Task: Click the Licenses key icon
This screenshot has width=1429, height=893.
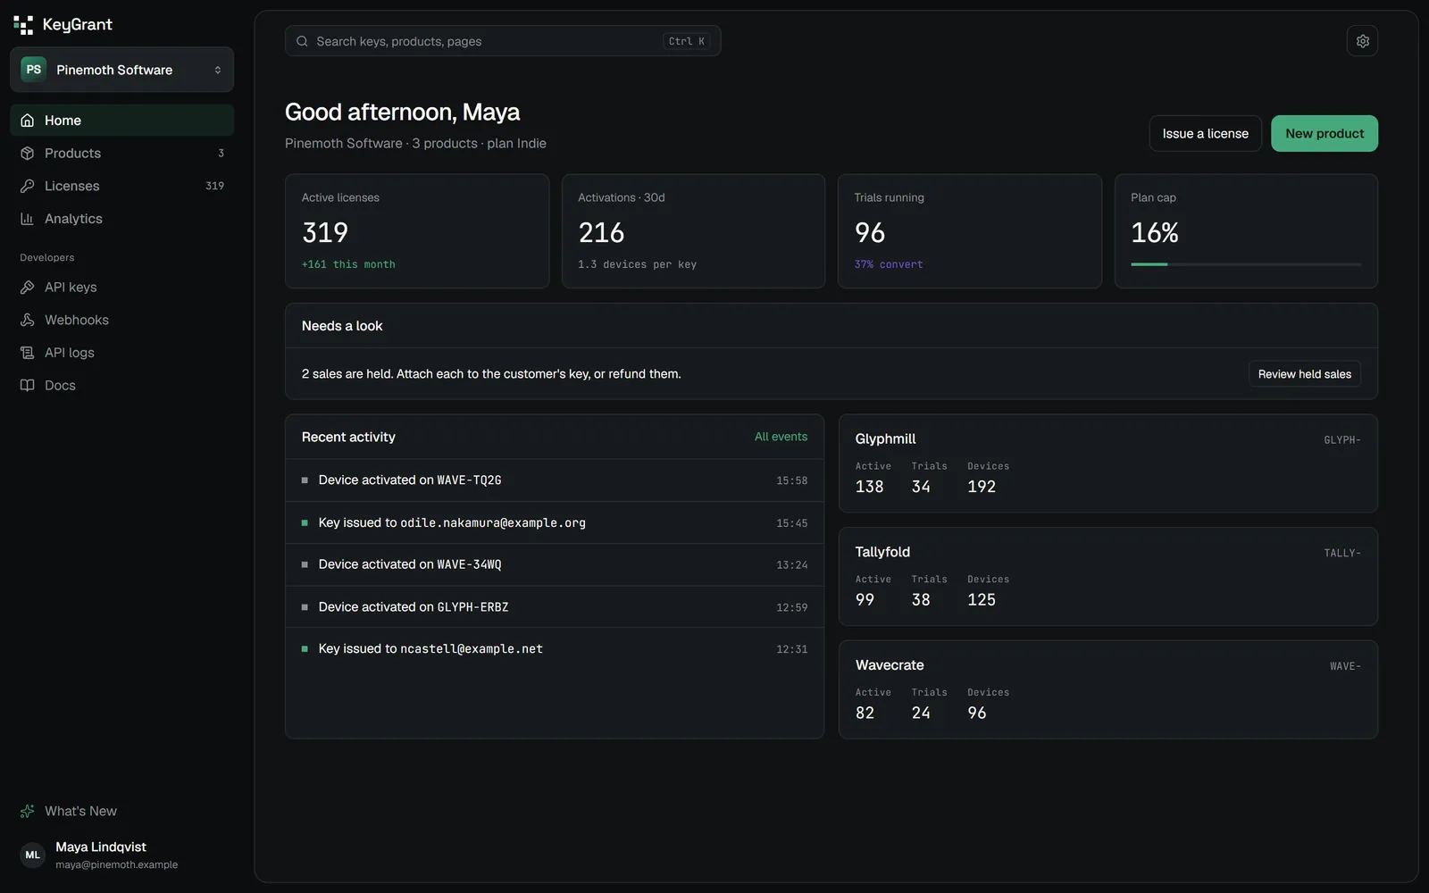Action: click(28, 186)
